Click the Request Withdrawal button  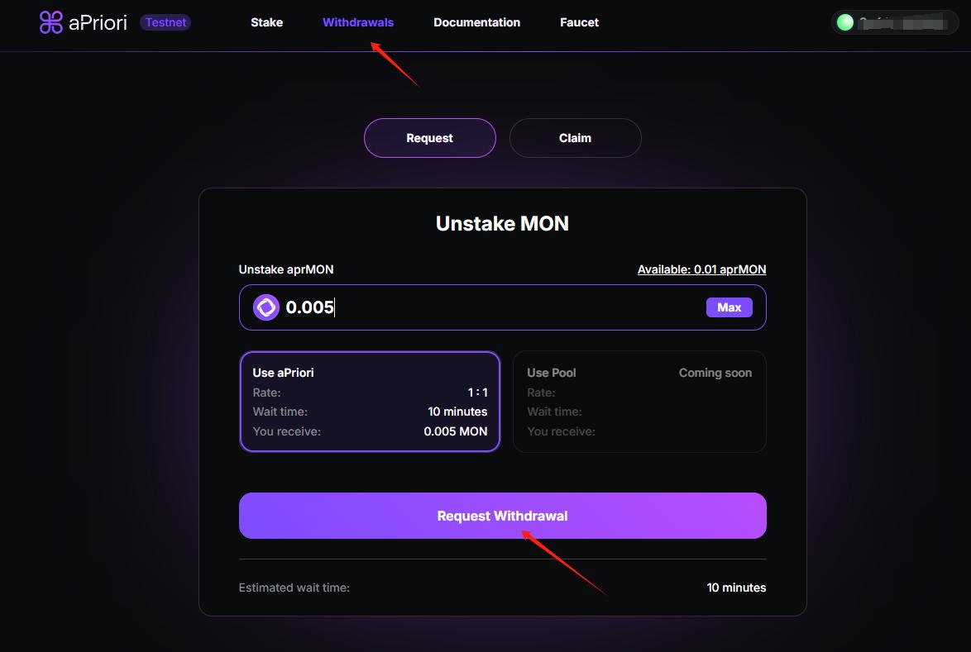point(502,516)
